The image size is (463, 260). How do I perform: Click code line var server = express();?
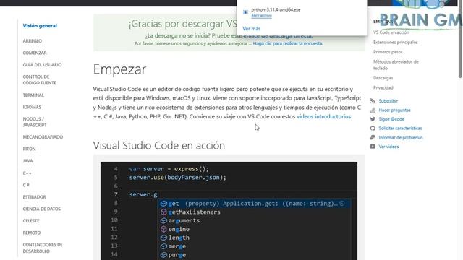(169, 169)
